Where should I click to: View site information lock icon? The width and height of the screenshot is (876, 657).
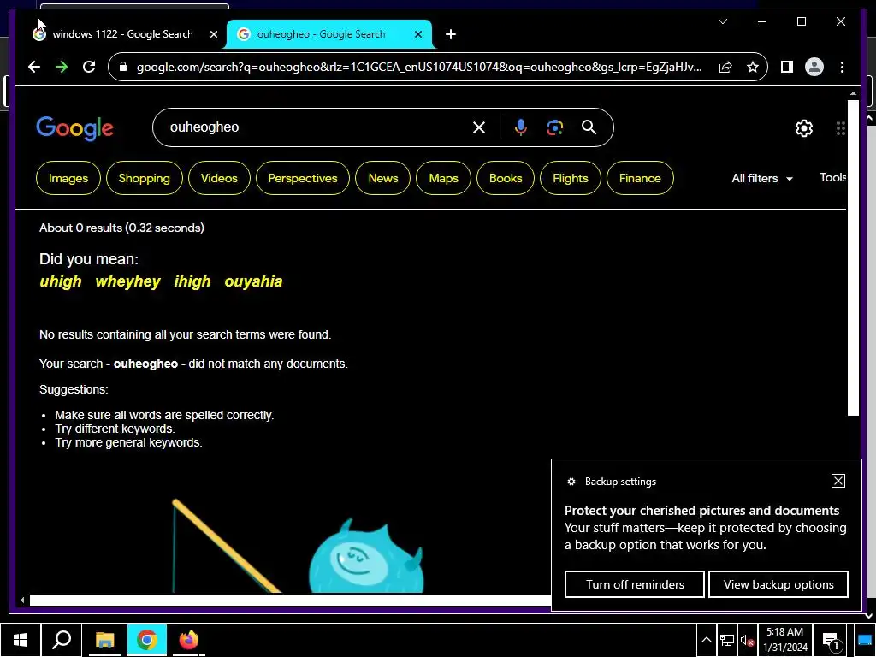pos(123,67)
